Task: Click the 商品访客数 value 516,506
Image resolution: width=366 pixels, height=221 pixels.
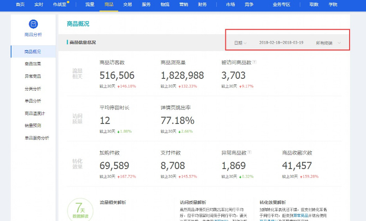Action: point(117,76)
